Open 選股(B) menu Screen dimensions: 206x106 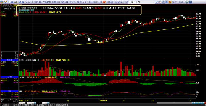[x=64, y=2]
